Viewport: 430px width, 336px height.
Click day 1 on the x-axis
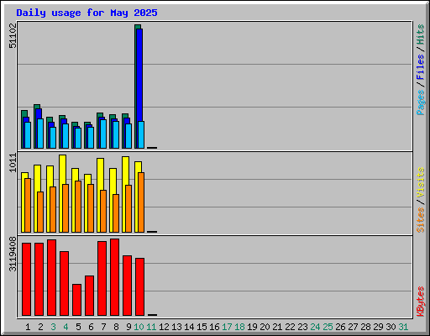[x=28, y=327]
